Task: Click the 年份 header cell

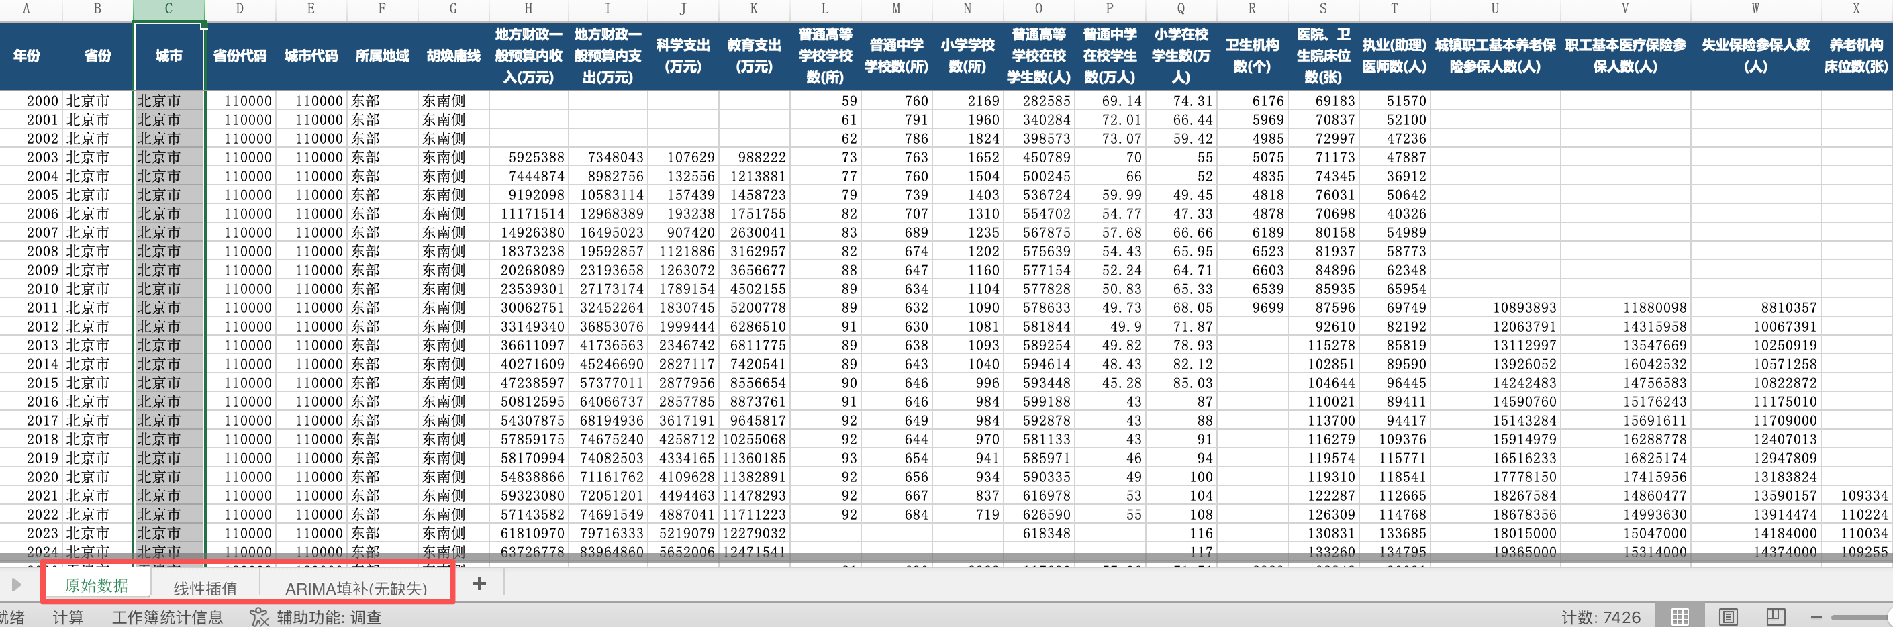Action: click(x=26, y=56)
